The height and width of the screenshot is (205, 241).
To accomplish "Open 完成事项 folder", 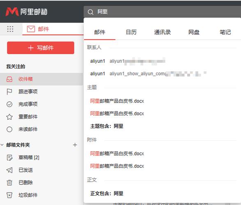I will coord(41,104).
